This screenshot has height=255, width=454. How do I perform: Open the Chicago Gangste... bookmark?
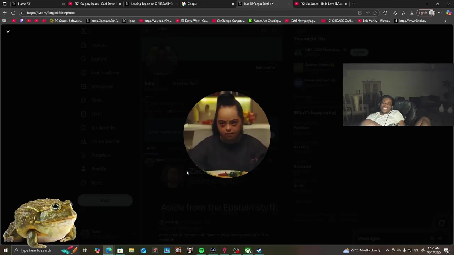[228, 21]
